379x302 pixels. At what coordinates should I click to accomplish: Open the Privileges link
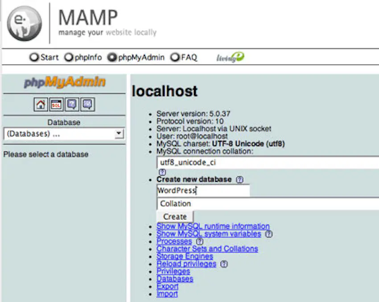pyautogui.click(x=173, y=271)
